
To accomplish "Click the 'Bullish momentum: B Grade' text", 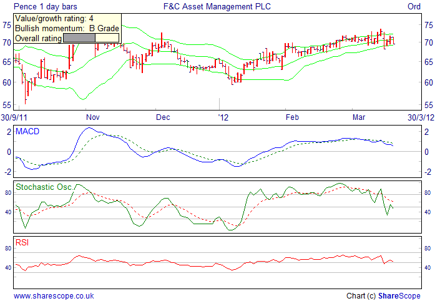I will tap(67, 28).
